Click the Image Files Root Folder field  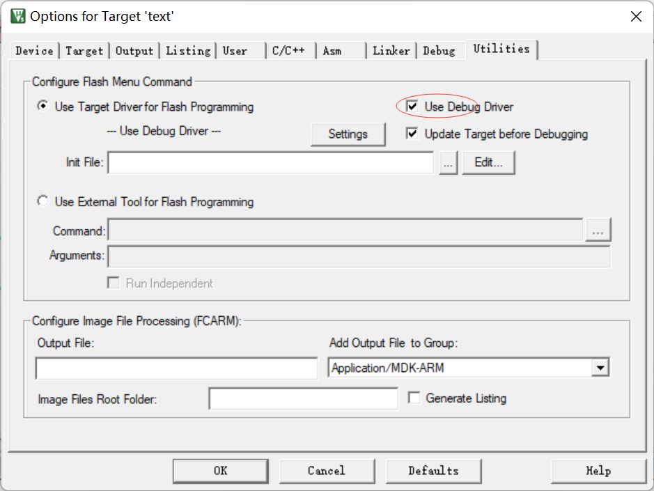pyautogui.click(x=303, y=399)
